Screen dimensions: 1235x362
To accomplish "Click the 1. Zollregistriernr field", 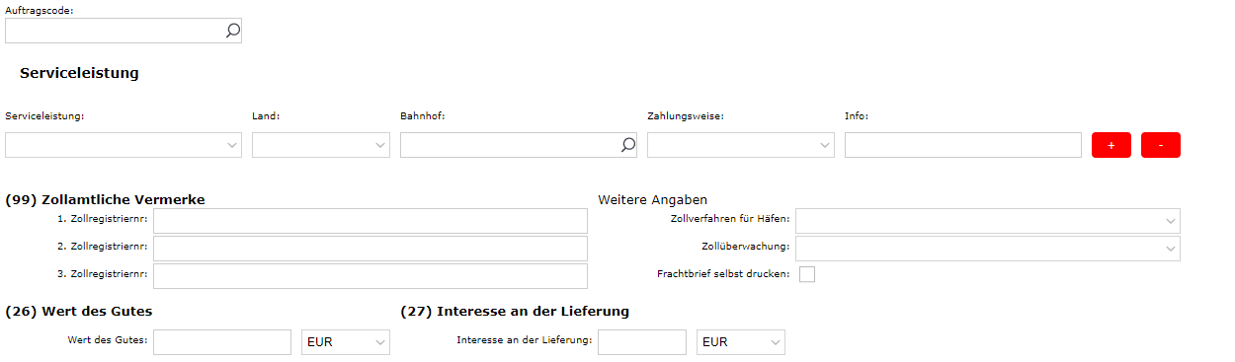I will (370, 220).
